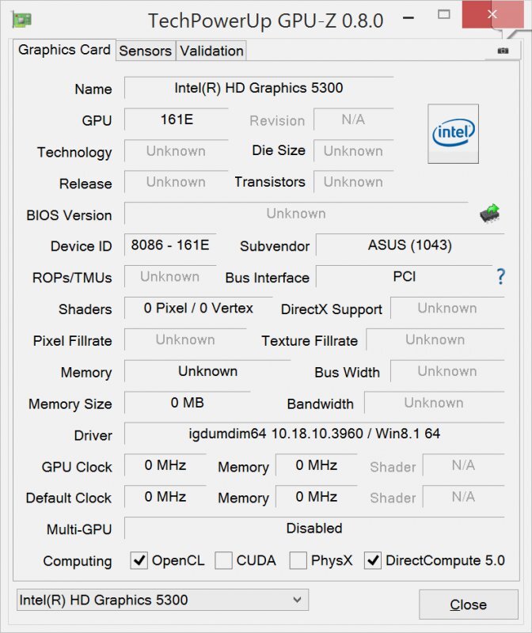Click the Default Clock row Shader N/A field
This screenshot has width=532, height=633.
(x=463, y=497)
